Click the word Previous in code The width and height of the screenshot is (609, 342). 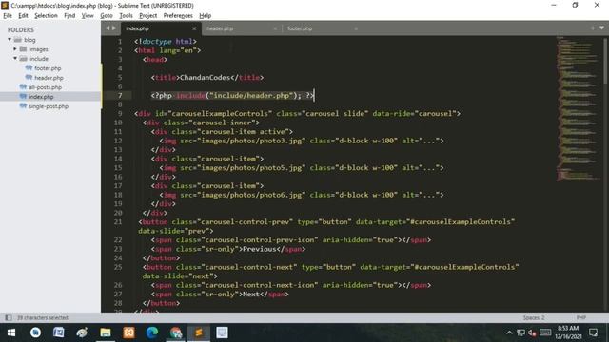260,249
